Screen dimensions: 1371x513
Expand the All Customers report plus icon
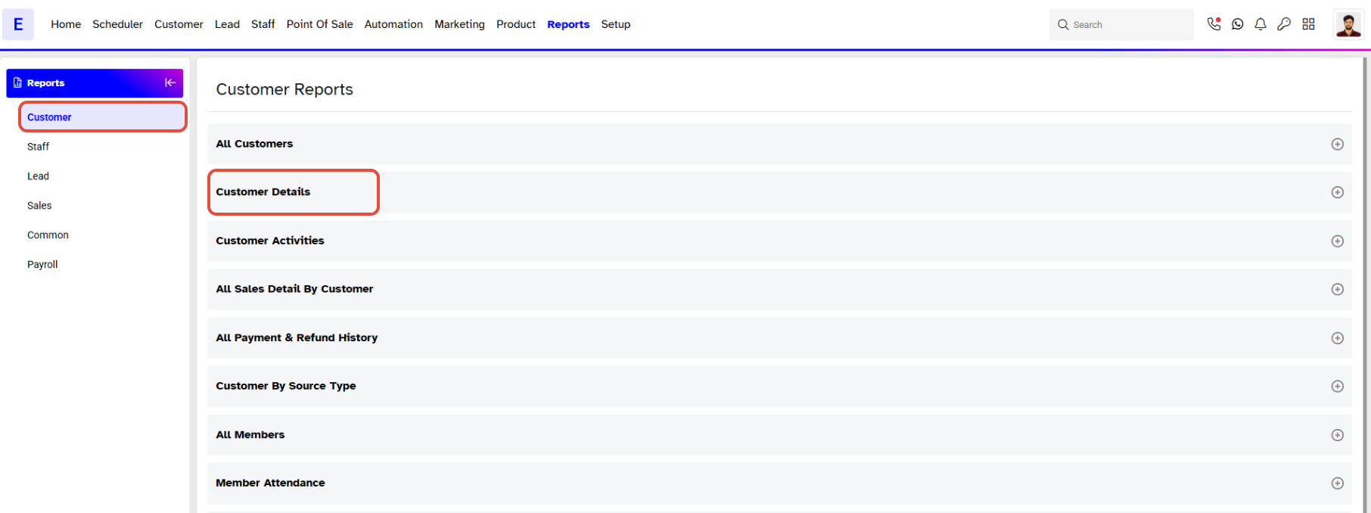click(1338, 144)
